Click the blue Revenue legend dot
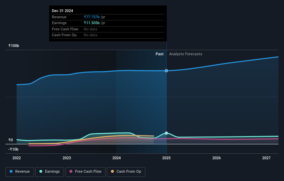This screenshot has height=181, width=284. click(x=11, y=171)
